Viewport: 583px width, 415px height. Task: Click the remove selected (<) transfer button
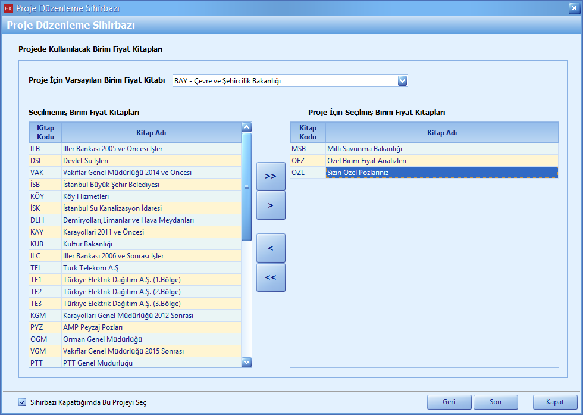tap(271, 248)
